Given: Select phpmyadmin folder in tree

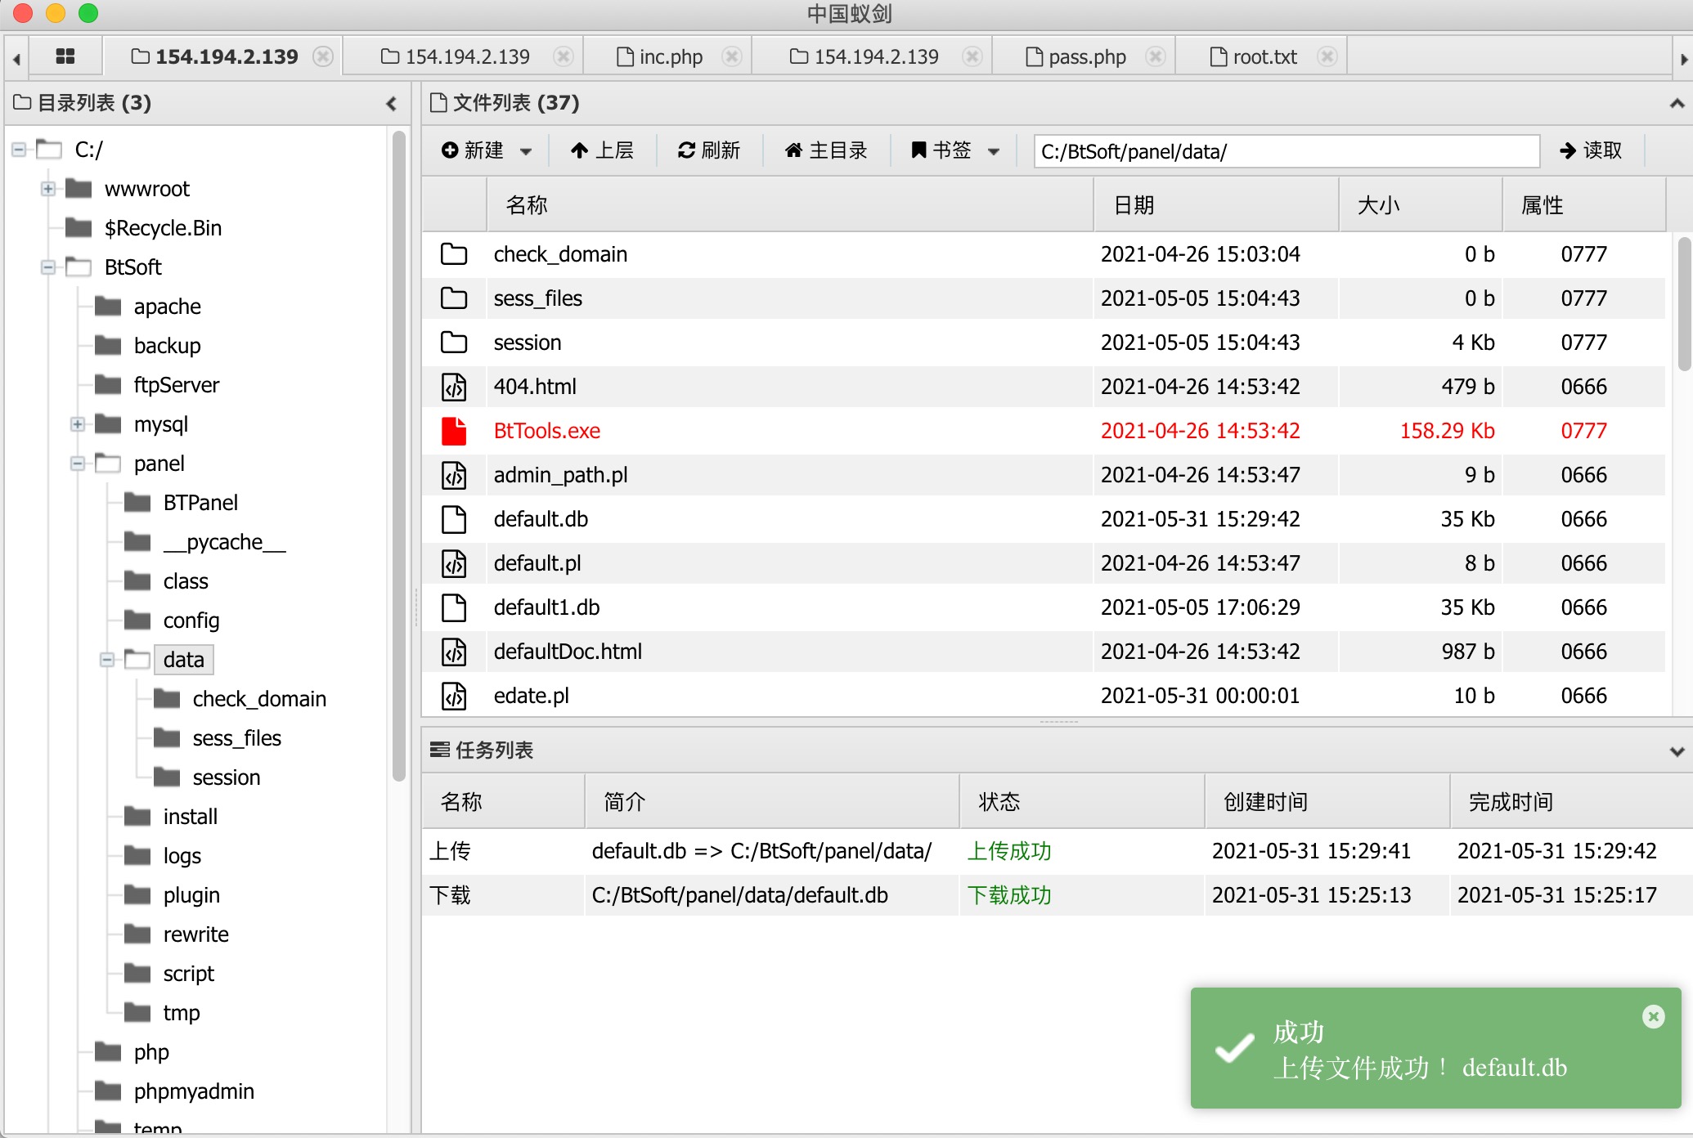Looking at the screenshot, I should point(194,1091).
